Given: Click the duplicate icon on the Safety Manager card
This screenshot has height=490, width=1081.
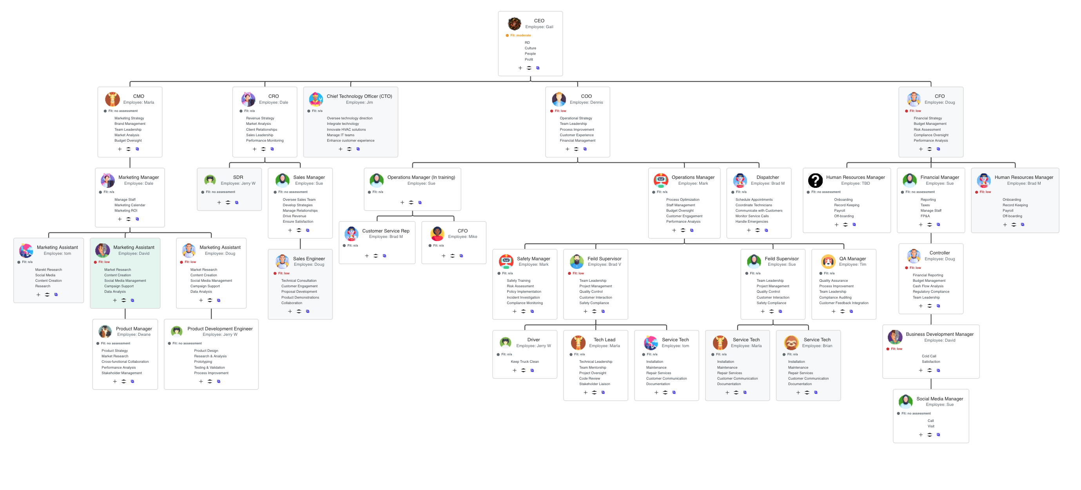Looking at the screenshot, I should 532,311.
